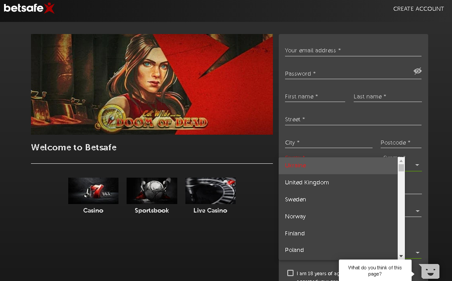The image size is (452, 281).
Task: Click the Betsafe logo
Action: click(x=29, y=8)
